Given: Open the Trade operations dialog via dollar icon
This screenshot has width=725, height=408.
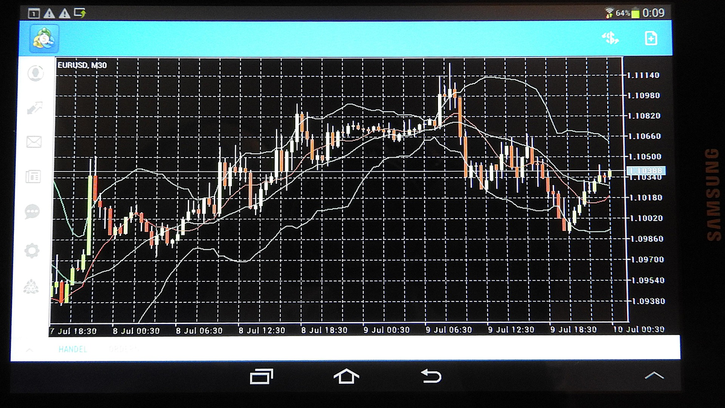Looking at the screenshot, I should (x=611, y=38).
